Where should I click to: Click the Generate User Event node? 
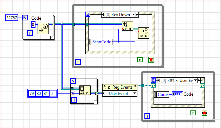(x=144, y=33)
